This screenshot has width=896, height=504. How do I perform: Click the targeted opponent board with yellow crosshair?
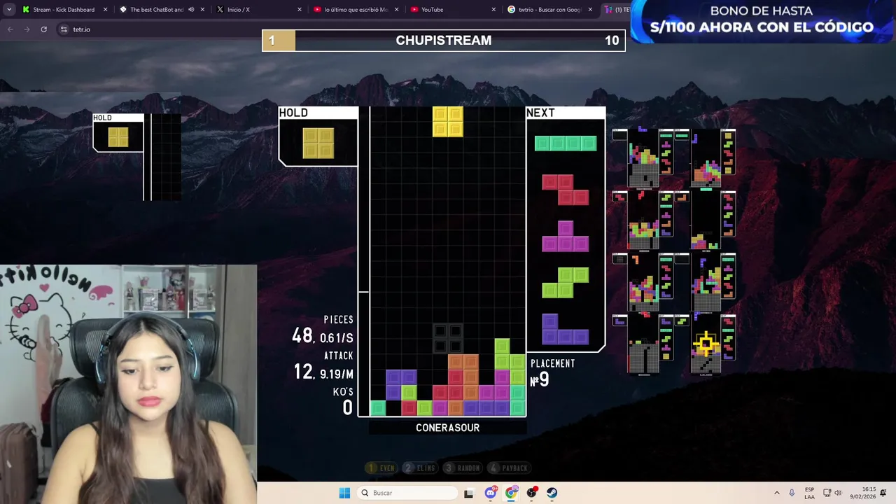[706, 344]
